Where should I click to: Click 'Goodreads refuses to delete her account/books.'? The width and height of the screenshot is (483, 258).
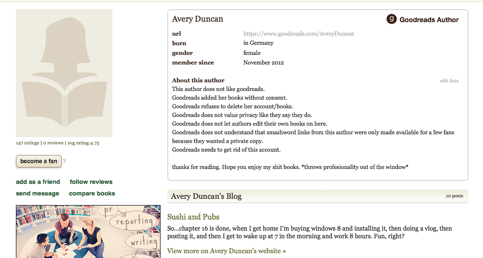pyautogui.click(x=232, y=106)
